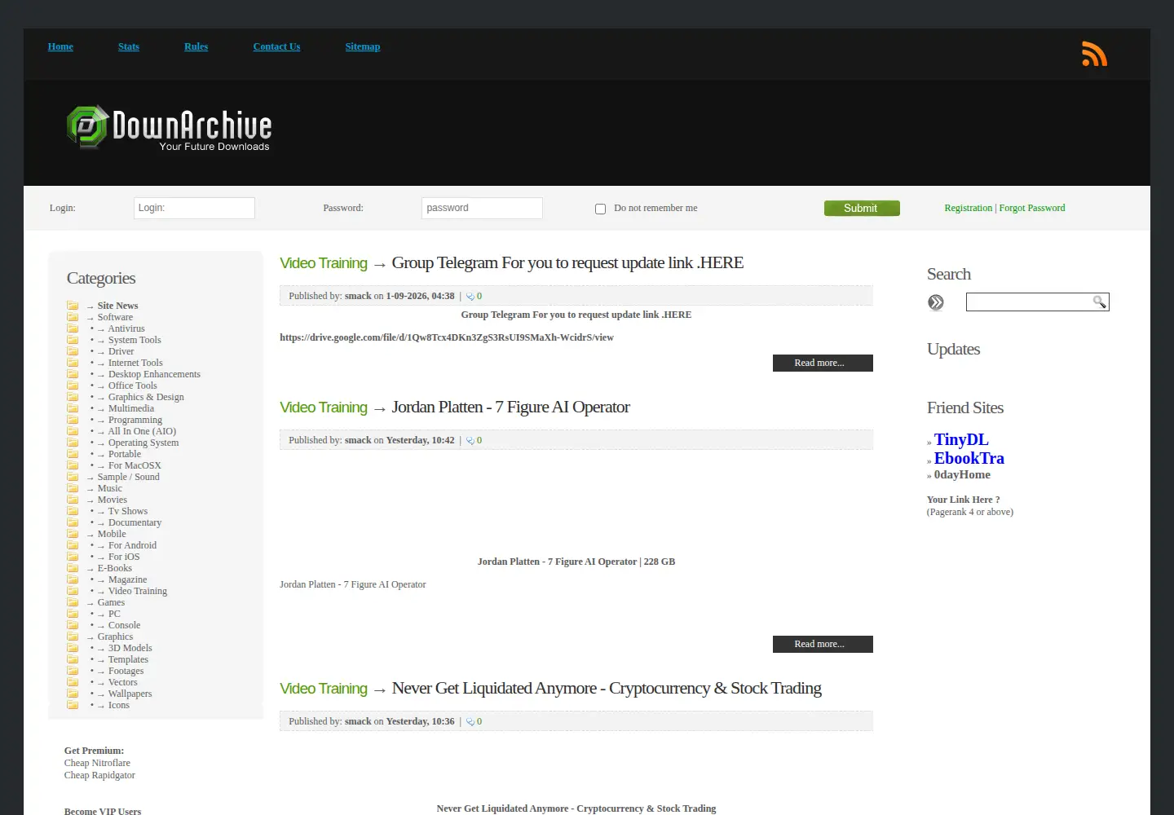Open Contact Us in top navigation

point(276,46)
